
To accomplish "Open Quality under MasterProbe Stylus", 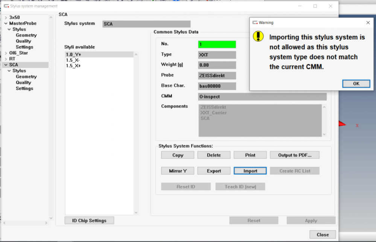I will tap(23, 41).
